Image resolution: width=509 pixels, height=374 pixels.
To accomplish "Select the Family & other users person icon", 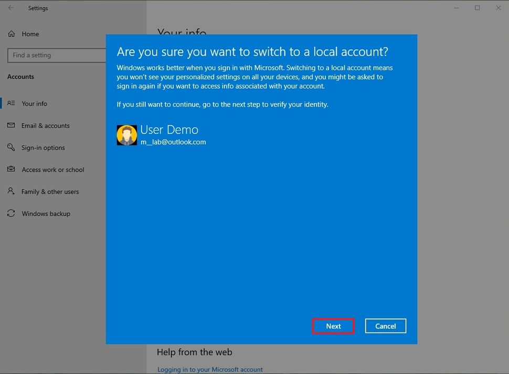I will [x=11, y=191].
